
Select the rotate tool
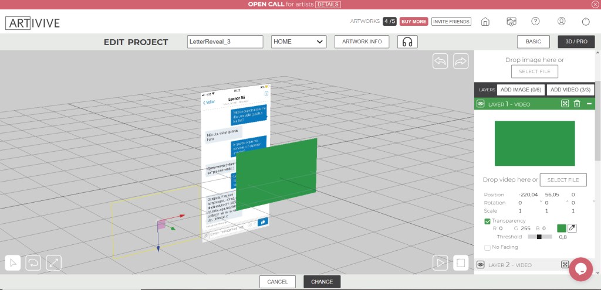[x=33, y=263]
